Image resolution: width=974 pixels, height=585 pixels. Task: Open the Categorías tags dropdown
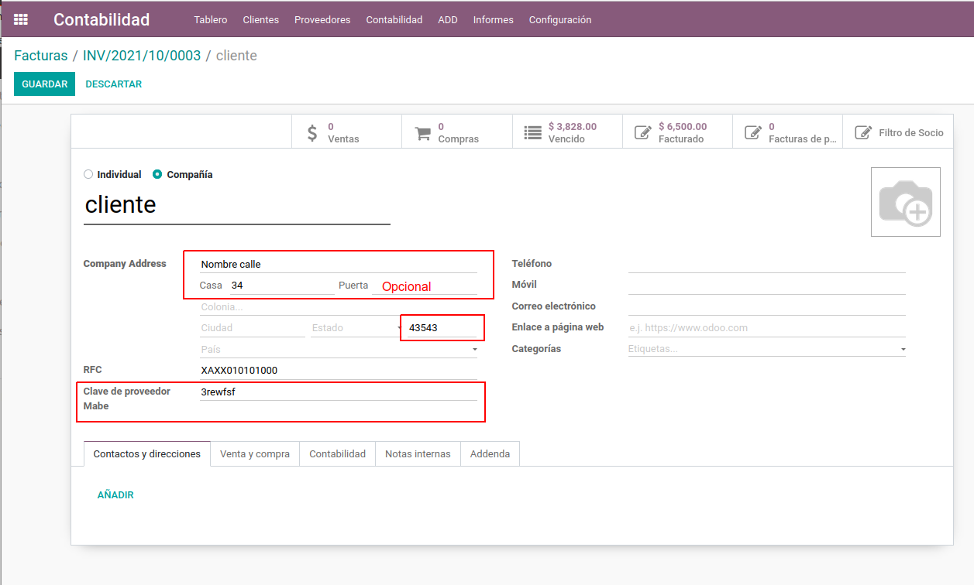[x=903, y=350]
